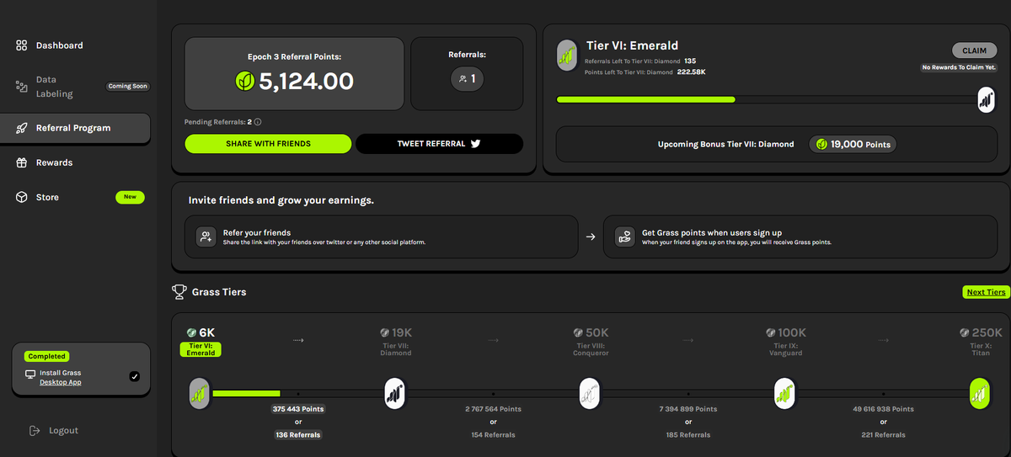The image size is (1011, 457).
Task: Click the green tier timeline progress bar
Action: (x=246, y=393)
